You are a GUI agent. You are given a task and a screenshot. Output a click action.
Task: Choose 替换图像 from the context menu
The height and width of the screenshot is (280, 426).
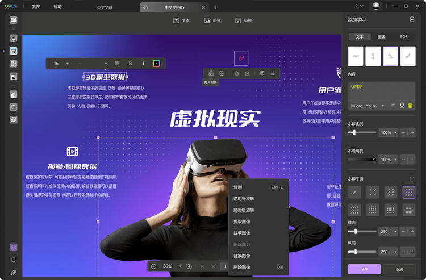258,256
